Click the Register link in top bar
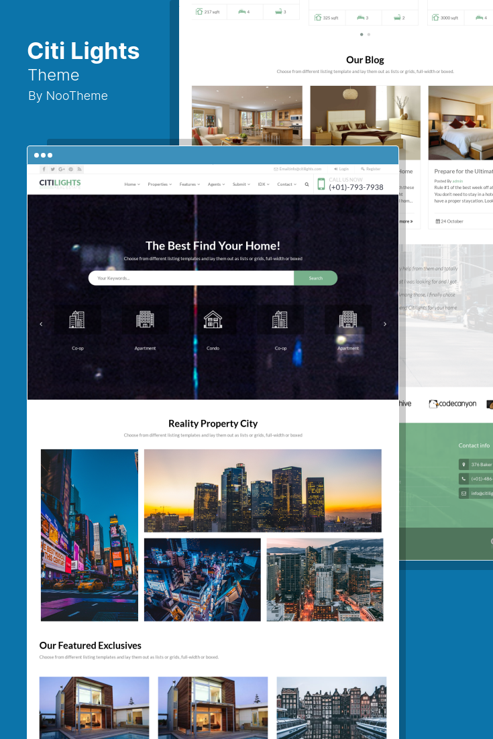Image resolution: width=493 pixels, height=739 pixels. point(370,169)
